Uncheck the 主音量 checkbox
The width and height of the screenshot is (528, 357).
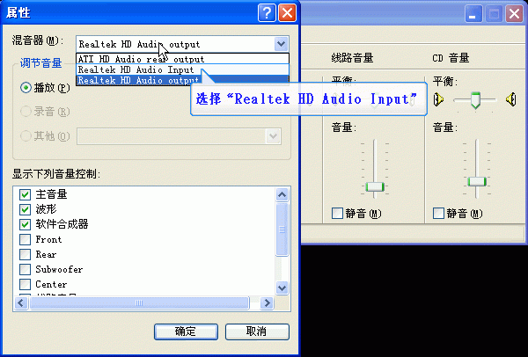(x=25, y=194)
